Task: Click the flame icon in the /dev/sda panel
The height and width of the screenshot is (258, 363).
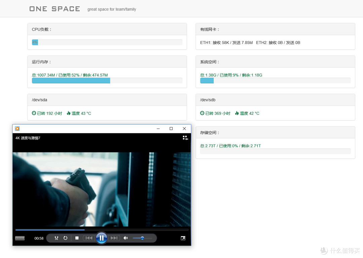Action: [69, 113]
